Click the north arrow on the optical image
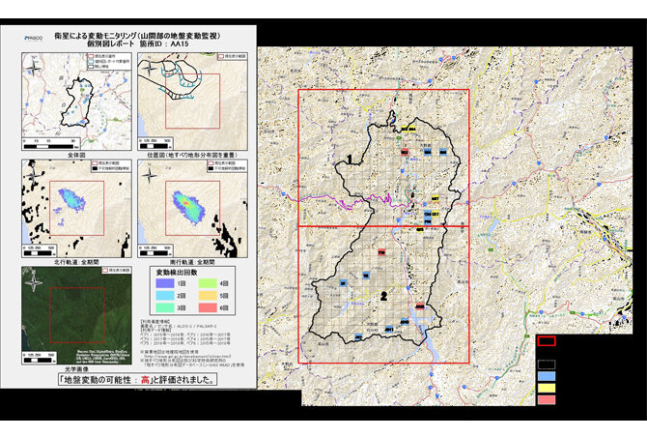 tap(35, 280)
